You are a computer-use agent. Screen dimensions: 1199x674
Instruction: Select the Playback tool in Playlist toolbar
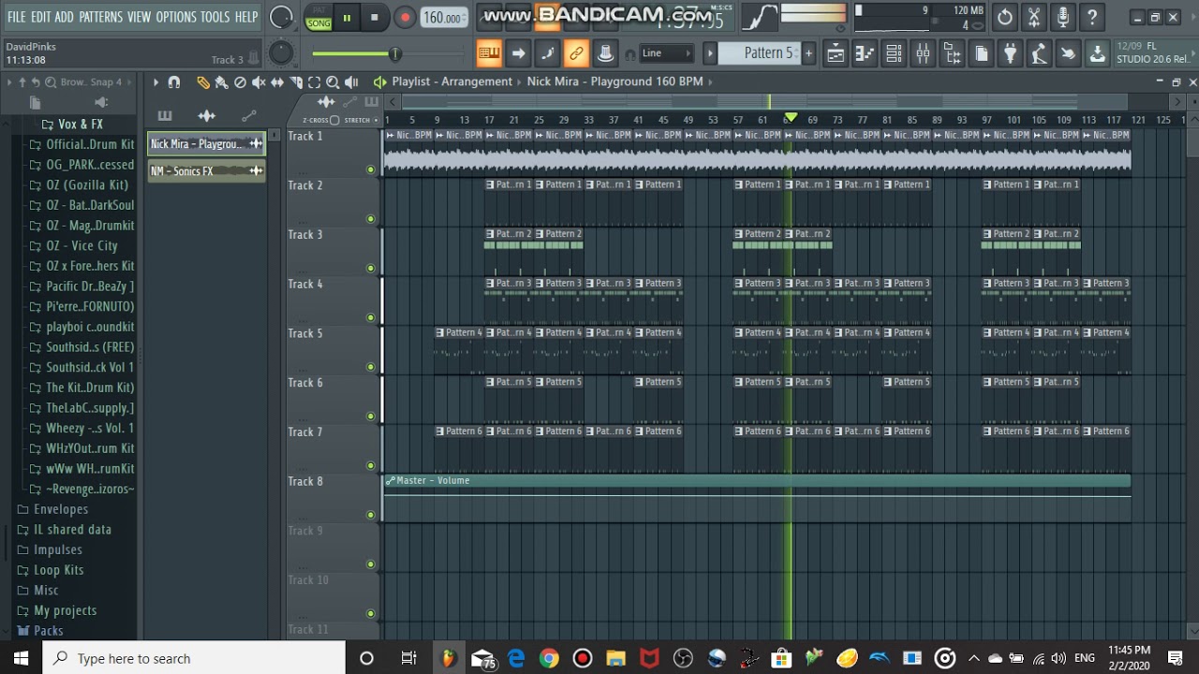(351, 82)
